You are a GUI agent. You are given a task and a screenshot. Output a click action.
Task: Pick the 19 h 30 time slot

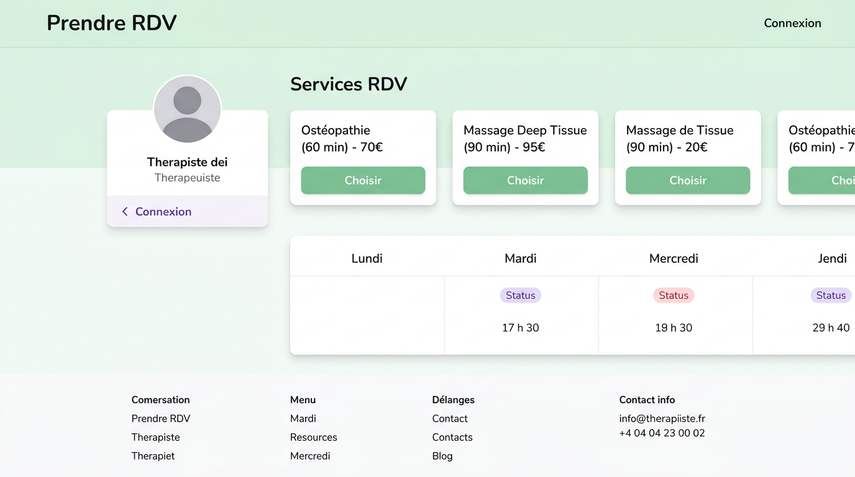tap(674, 328)
